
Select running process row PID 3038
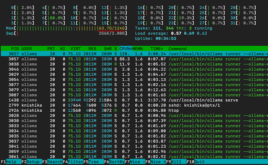pos(134,64)
